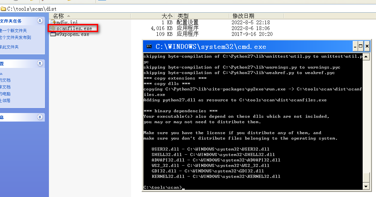This screenshot has height=197, width=376.
Task: Click the '*** copy dlls ***' line
Action: coord(167,84)
